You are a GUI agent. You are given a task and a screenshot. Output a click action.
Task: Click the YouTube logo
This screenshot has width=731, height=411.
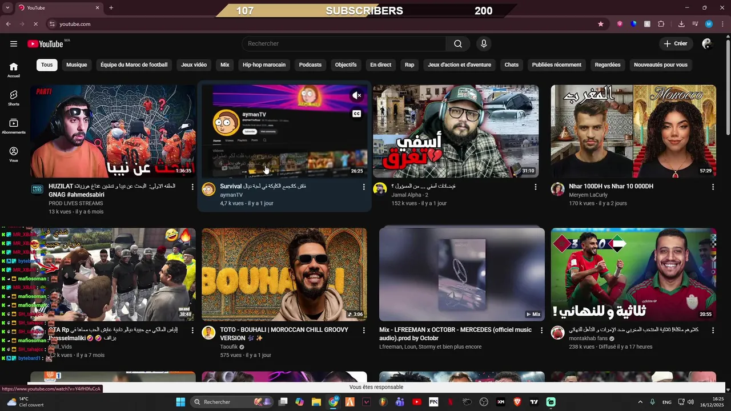(x=45, y=44)
